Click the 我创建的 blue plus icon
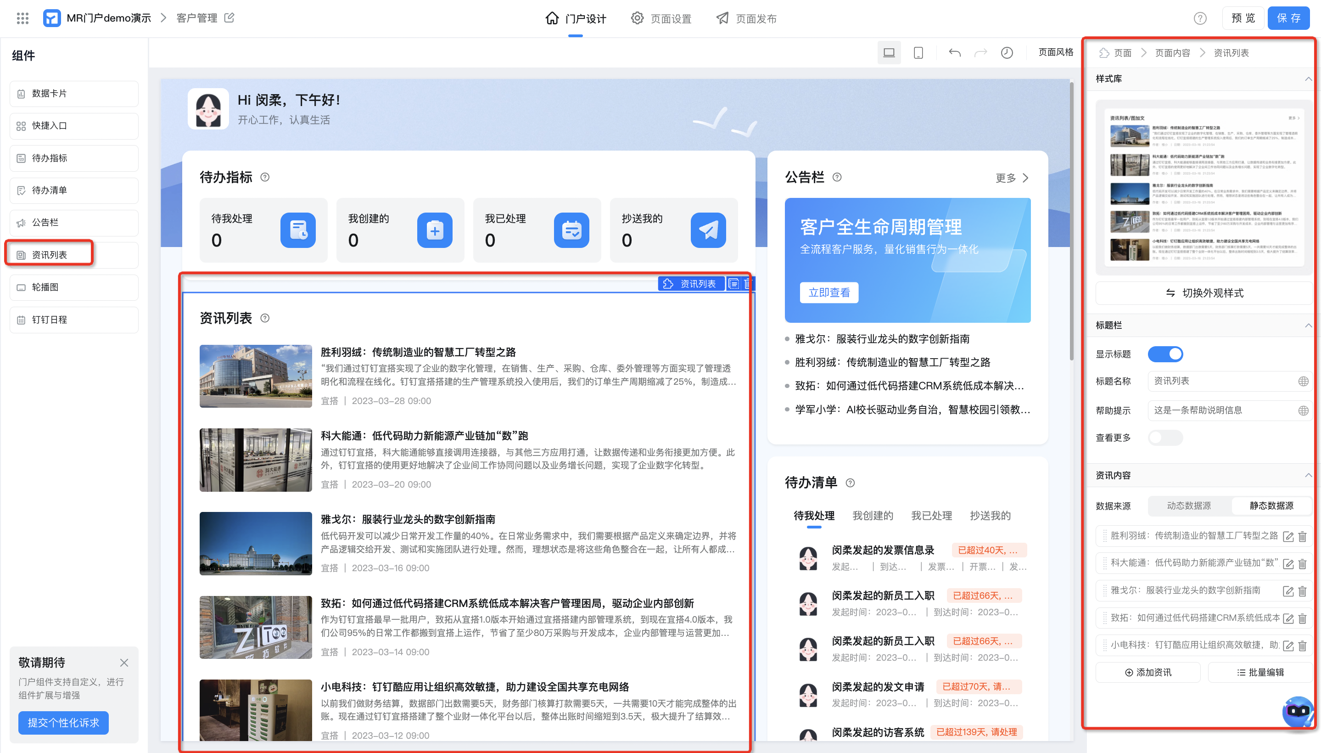 [x=435, y=230]
